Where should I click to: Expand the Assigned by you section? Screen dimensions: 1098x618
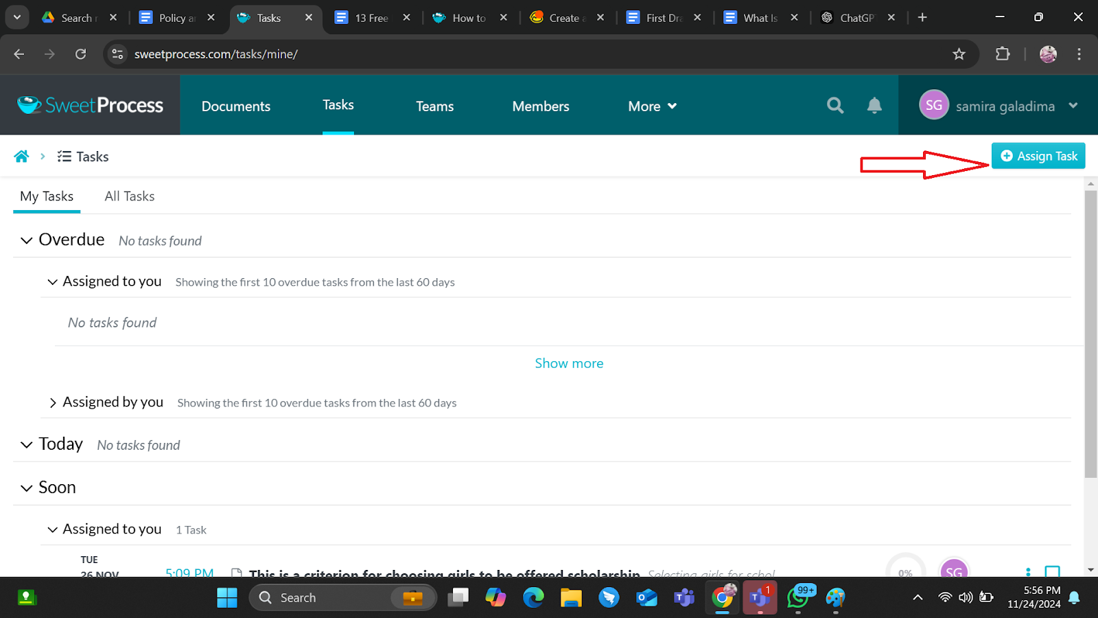(x=52, y=403)
